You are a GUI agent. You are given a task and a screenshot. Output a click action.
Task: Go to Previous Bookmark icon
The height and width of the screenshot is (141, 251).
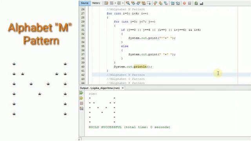click(155, 3)
